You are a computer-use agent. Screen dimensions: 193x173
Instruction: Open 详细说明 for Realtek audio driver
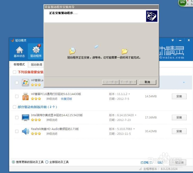tap(52, 134)
